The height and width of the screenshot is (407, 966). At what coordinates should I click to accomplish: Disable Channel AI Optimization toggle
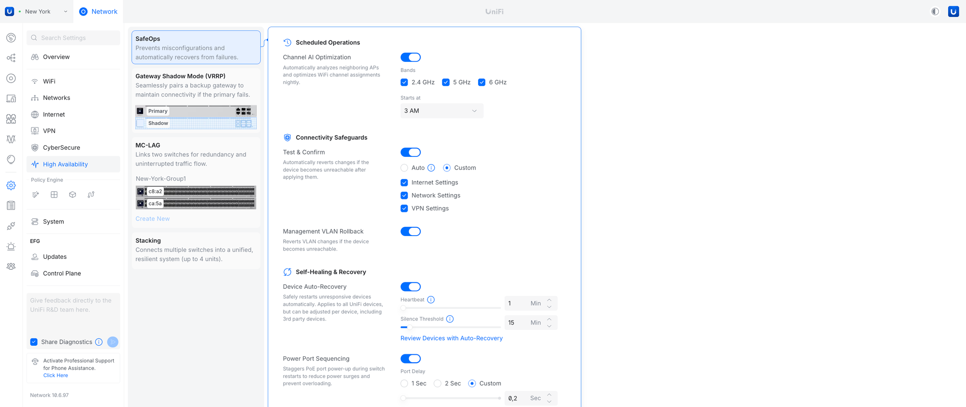[x=411, y=57]
